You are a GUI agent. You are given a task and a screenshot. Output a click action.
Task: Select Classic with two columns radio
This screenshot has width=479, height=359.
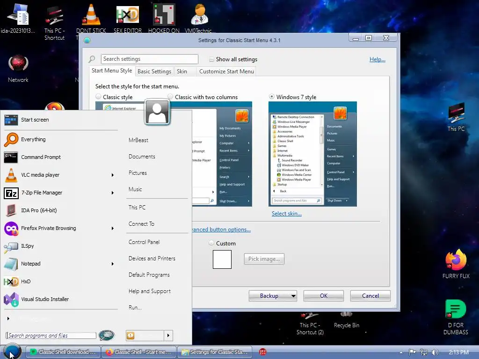point(170,96)
